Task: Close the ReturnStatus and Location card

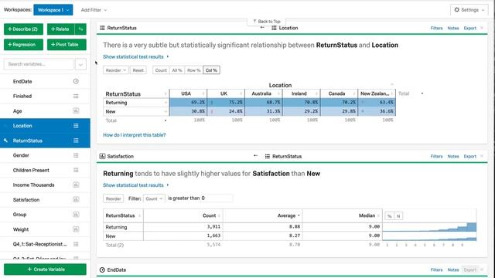Action: (482, 28)
